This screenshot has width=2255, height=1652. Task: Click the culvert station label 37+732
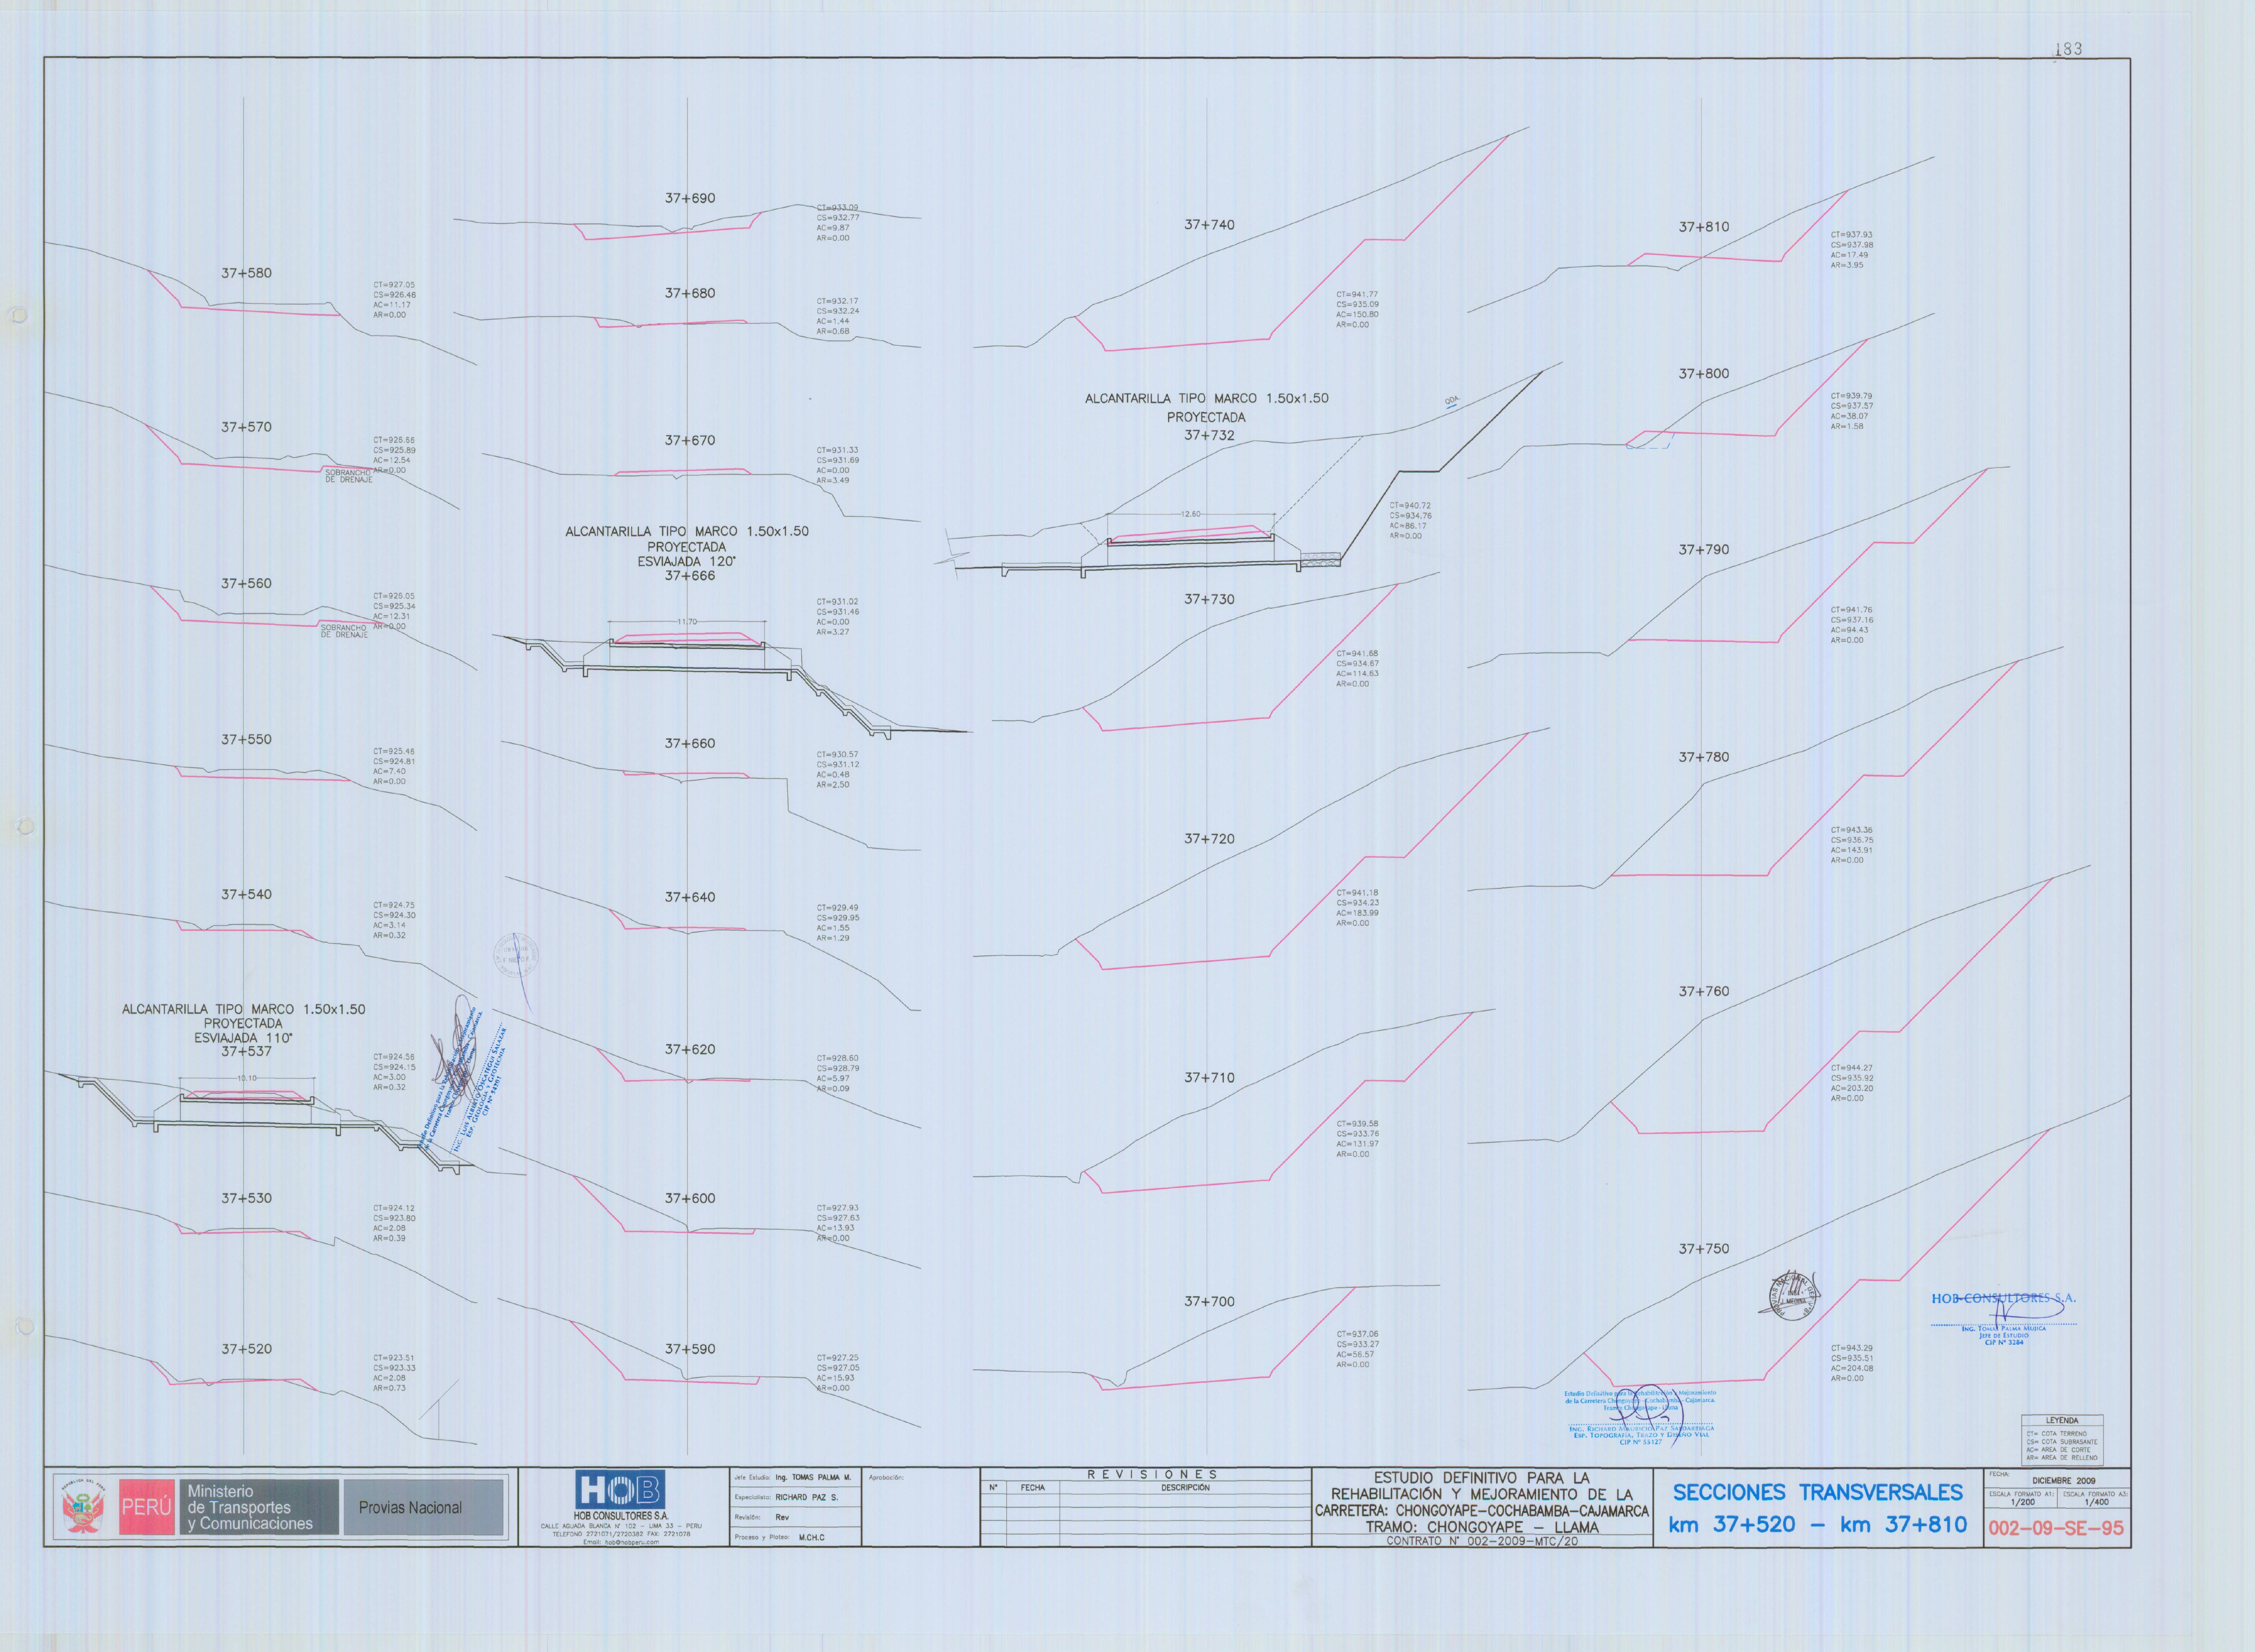tap(1210, 435)
